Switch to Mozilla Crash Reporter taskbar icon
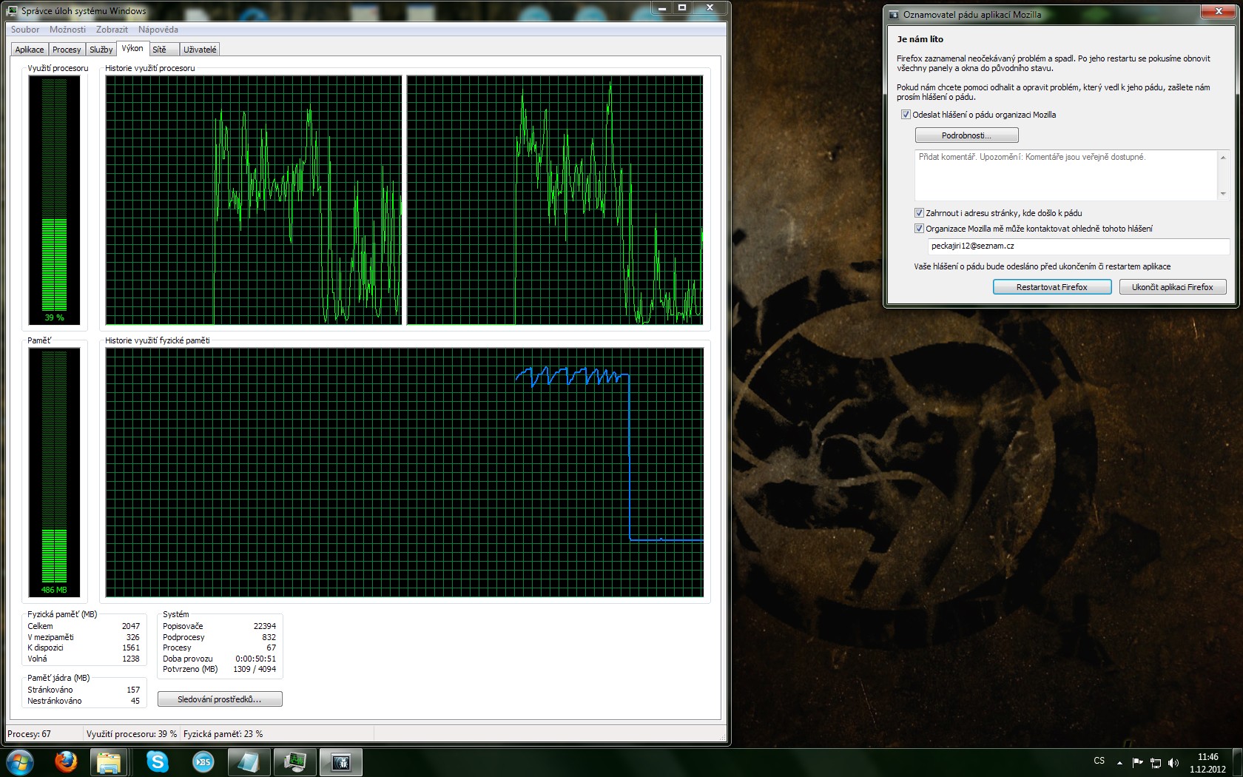 tap(340, 761)
